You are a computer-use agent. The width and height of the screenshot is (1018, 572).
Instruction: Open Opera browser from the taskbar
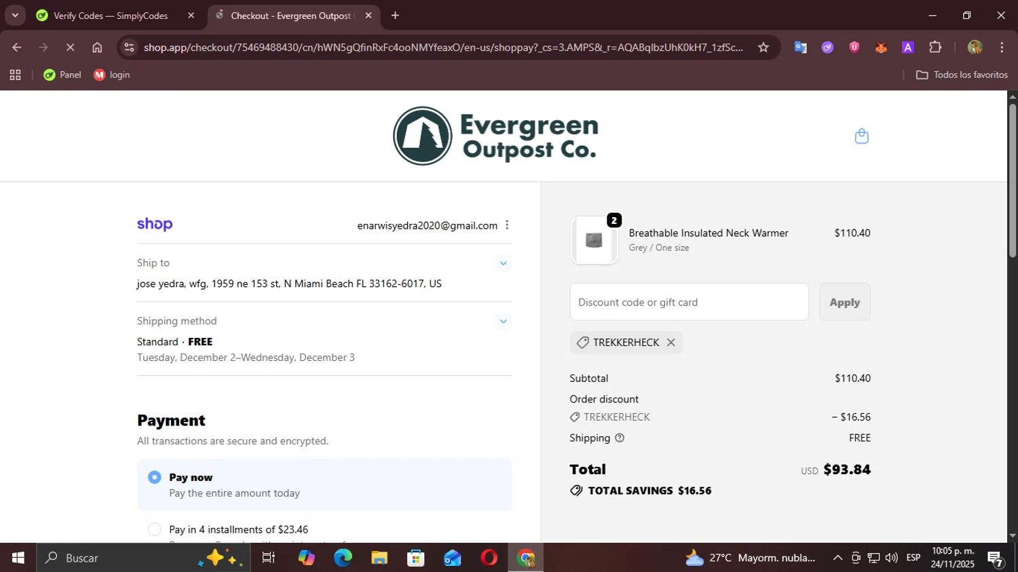489,558
